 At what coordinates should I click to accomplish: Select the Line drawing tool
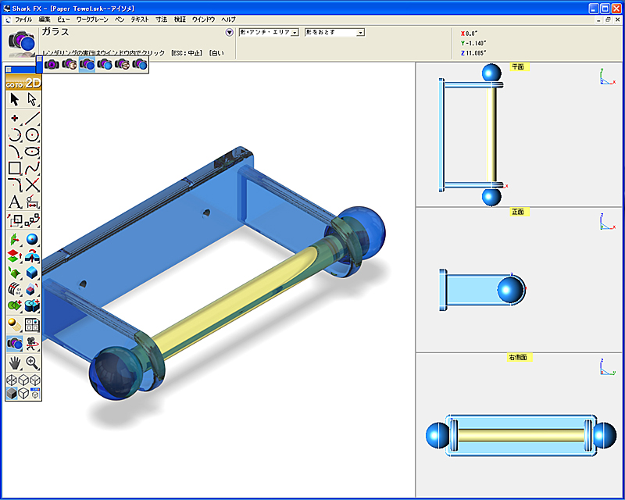[32, 119]
